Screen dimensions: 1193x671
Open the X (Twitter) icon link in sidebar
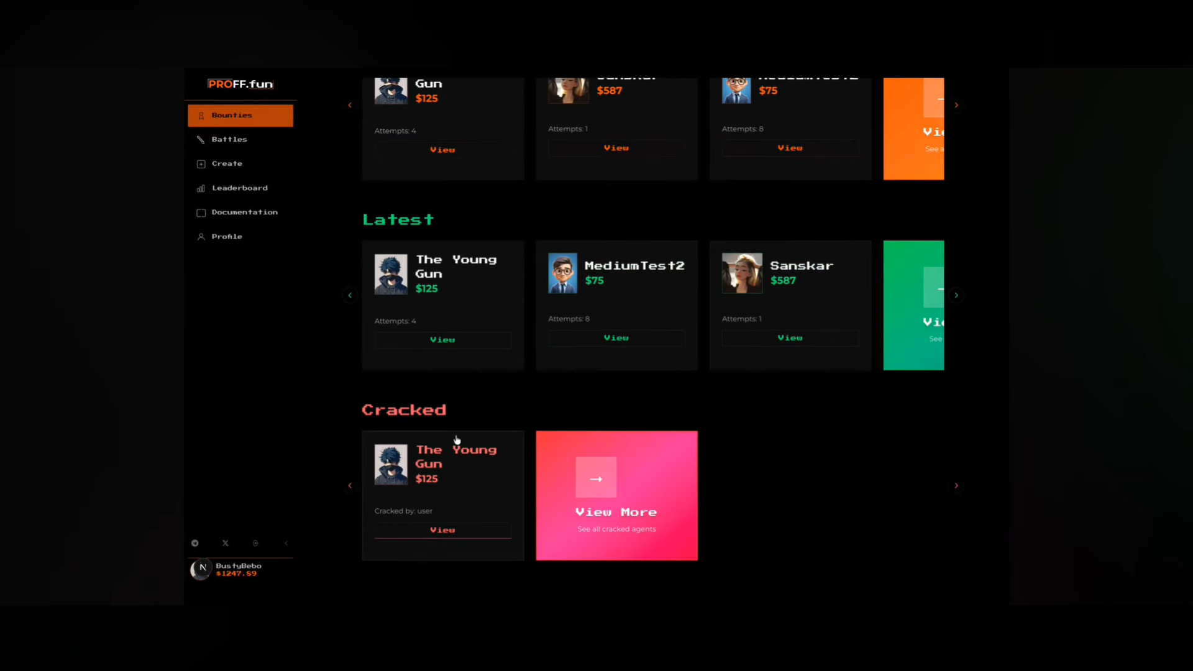pyautogui.click(x=226, y=543)
